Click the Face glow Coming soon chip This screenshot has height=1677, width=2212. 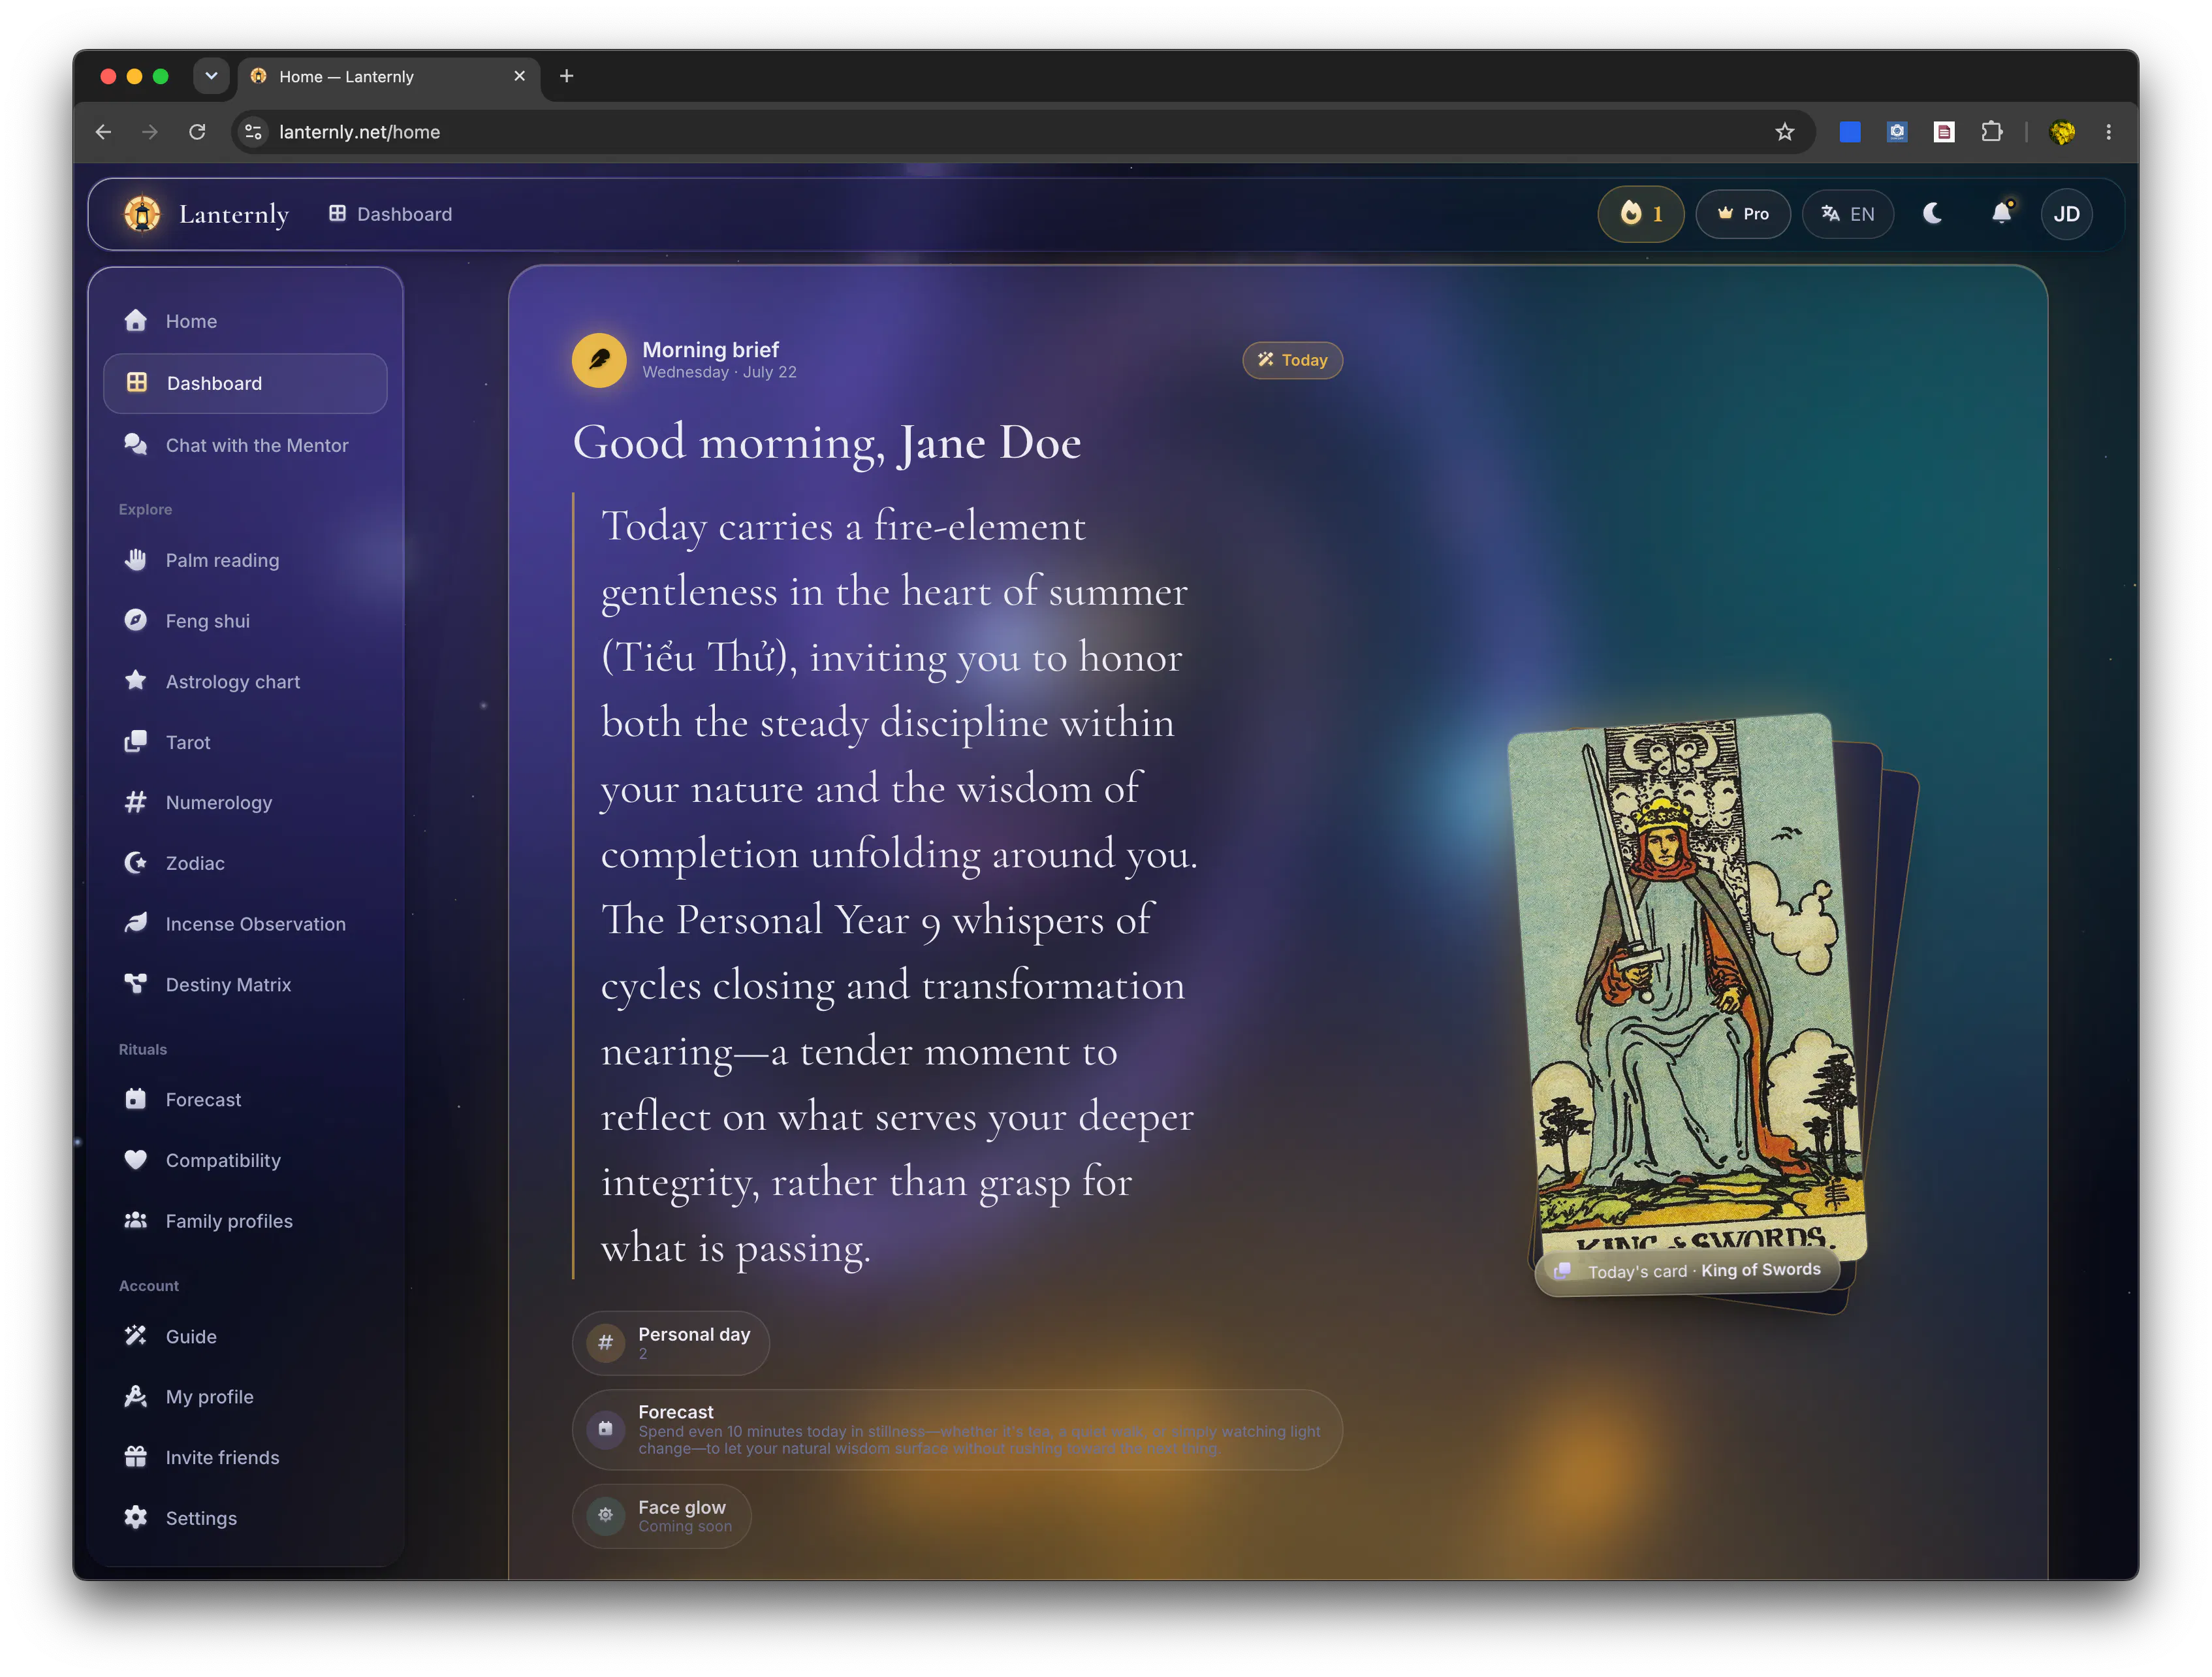point(661,1516)
